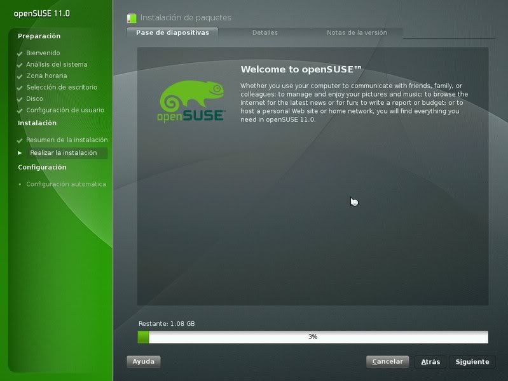Image resolution: width=508 pixels, height=381 pixels.
Task: Click the Siguiente button
Action: 472,362
